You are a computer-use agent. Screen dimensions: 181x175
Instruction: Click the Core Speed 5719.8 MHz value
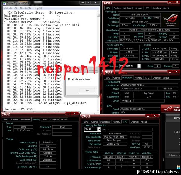129,49
